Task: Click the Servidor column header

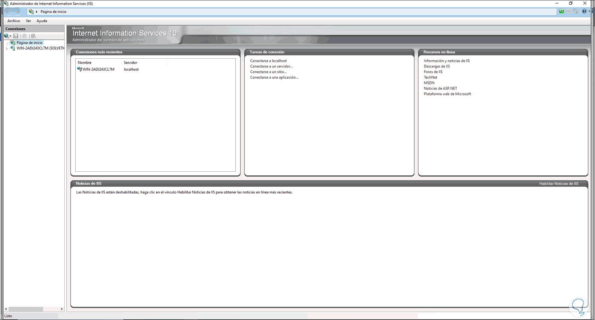Action: 145,63
